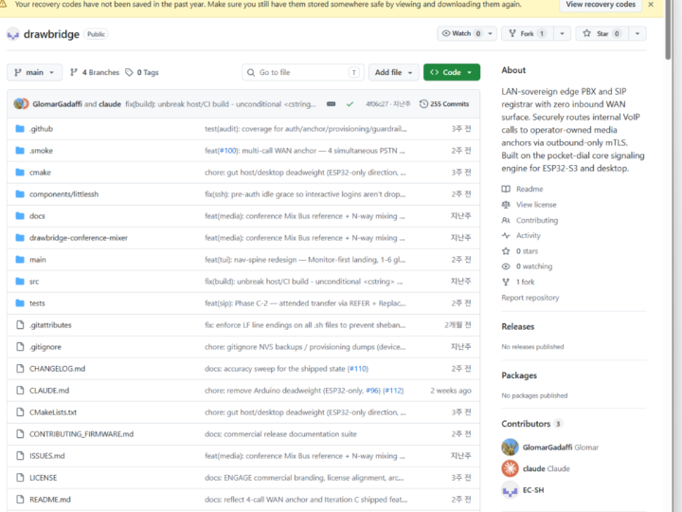Click View recovery codes button

coord(601,5)
